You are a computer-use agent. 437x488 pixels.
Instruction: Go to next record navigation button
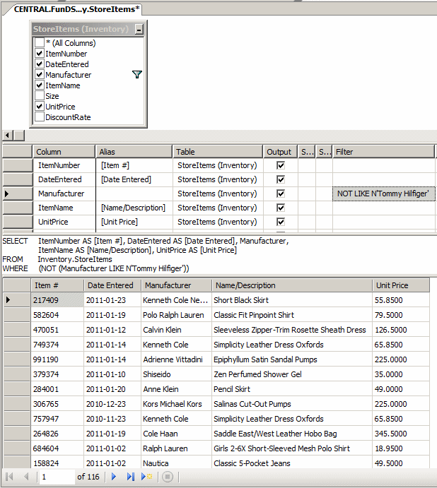[x=114, y=477]
